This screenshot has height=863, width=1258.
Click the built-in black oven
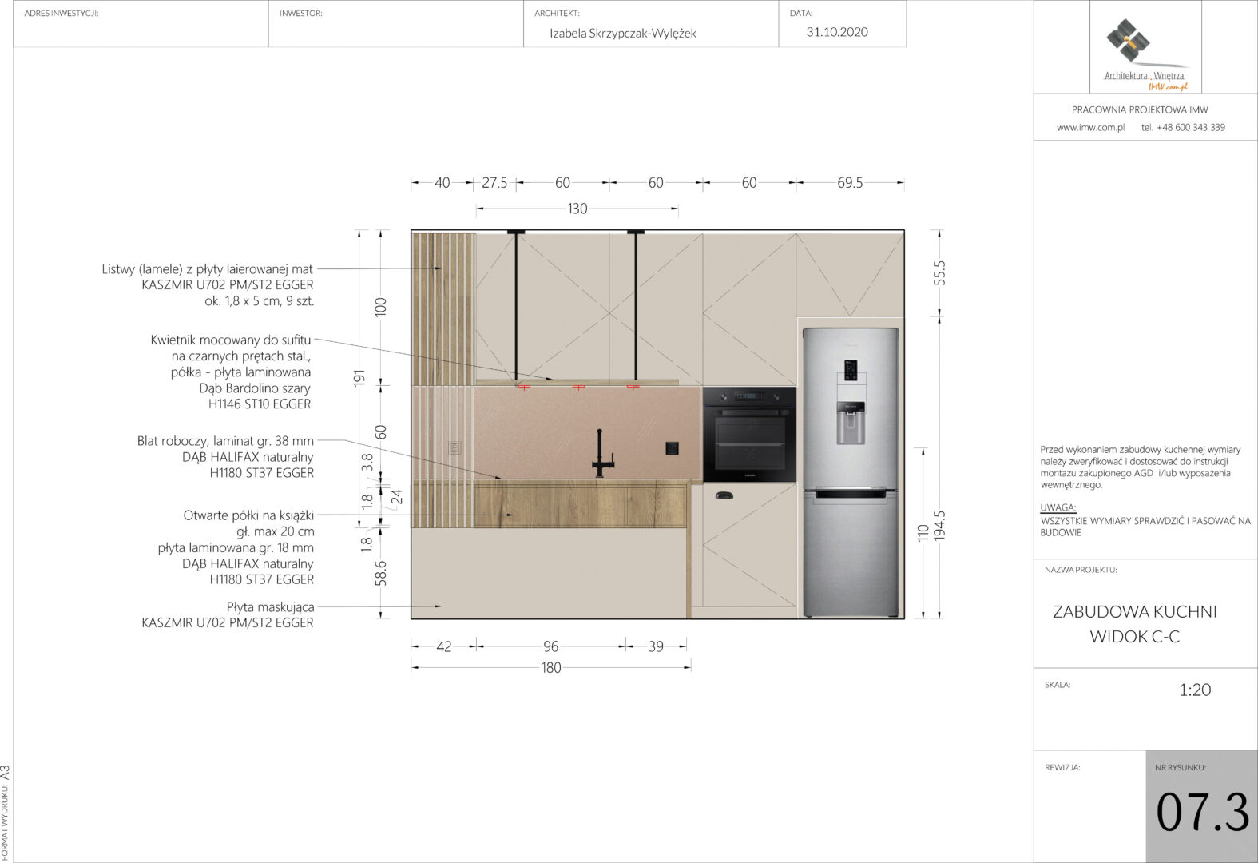click(749, 434)
